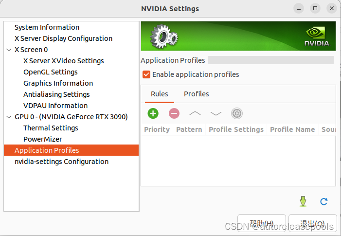Minimize the NVIDIA Settings window
This screenshot has width=341, height=236.
point(299,8)
